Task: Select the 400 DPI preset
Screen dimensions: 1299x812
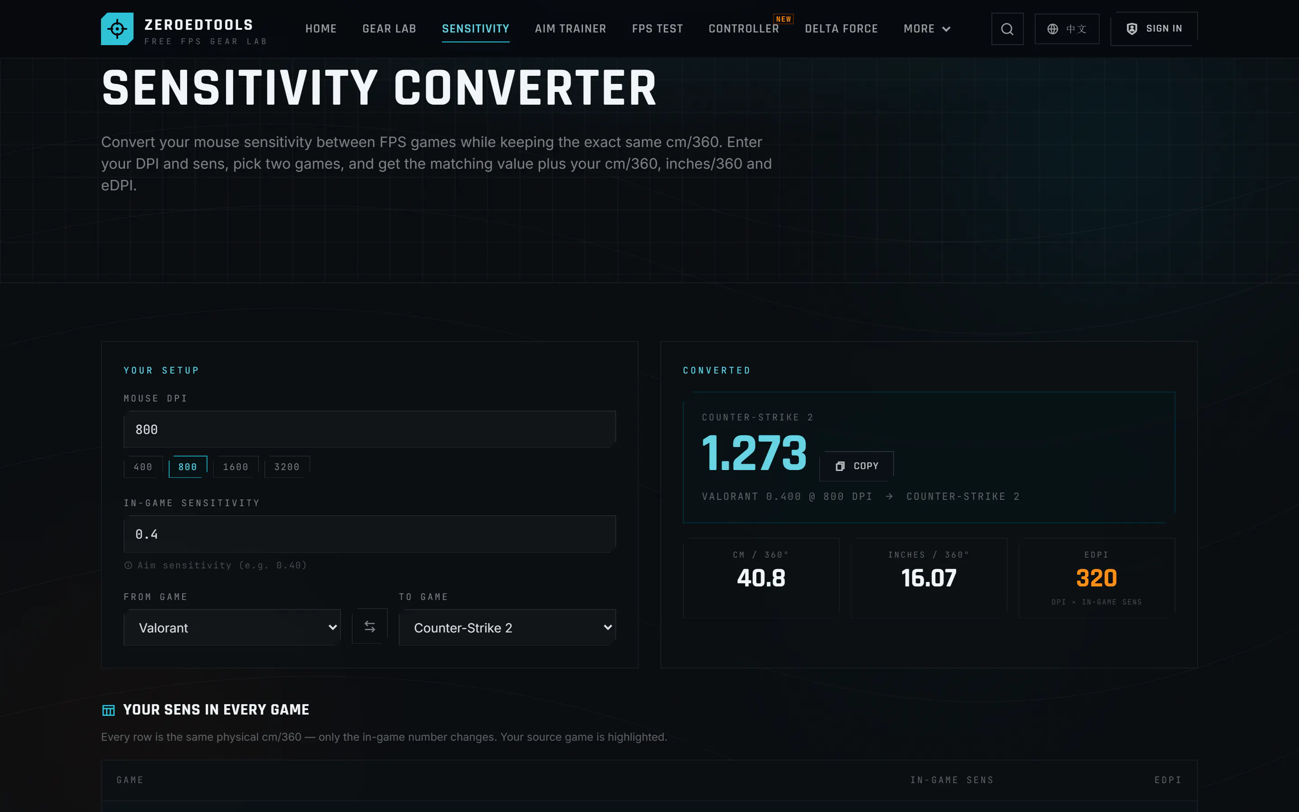Action: pyautogui.click(x=143, y=467)
